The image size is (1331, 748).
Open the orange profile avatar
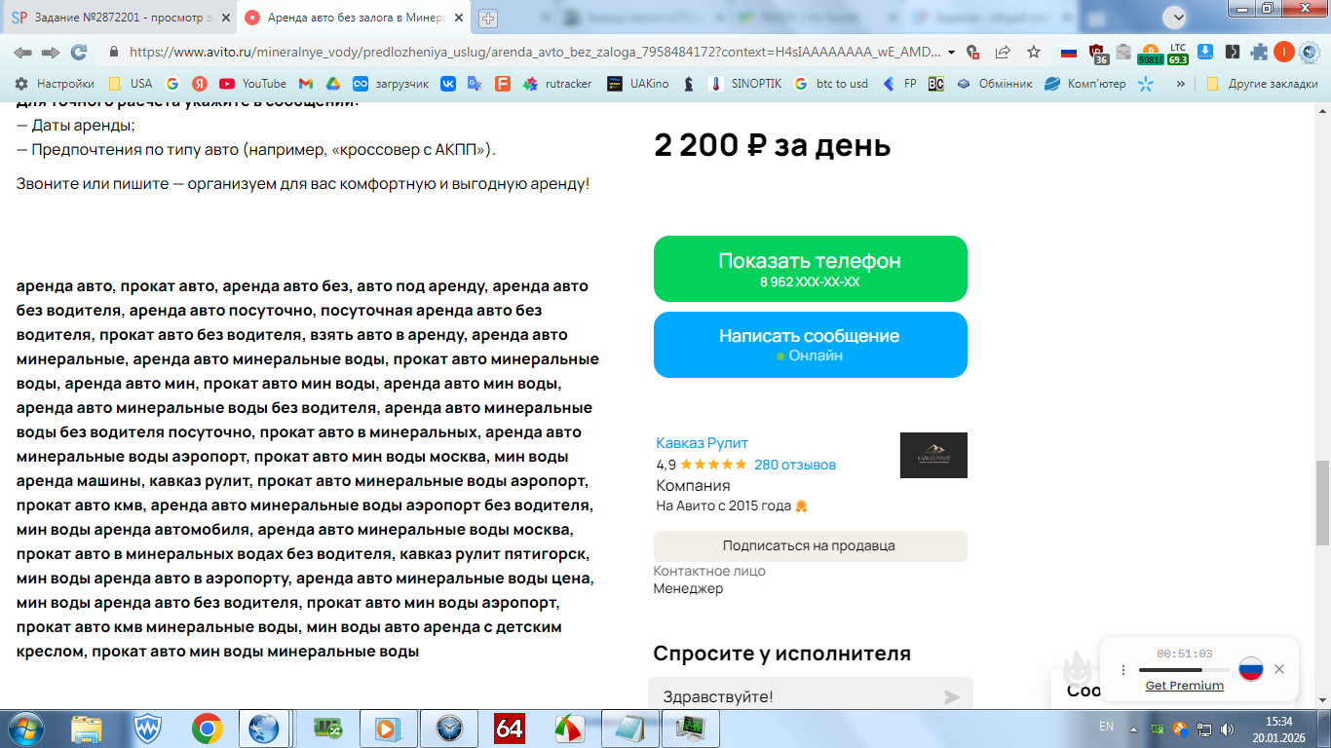[1284, 52]
